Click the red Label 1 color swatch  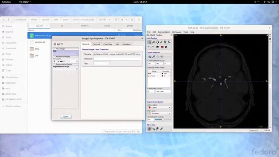coord(150,108)
